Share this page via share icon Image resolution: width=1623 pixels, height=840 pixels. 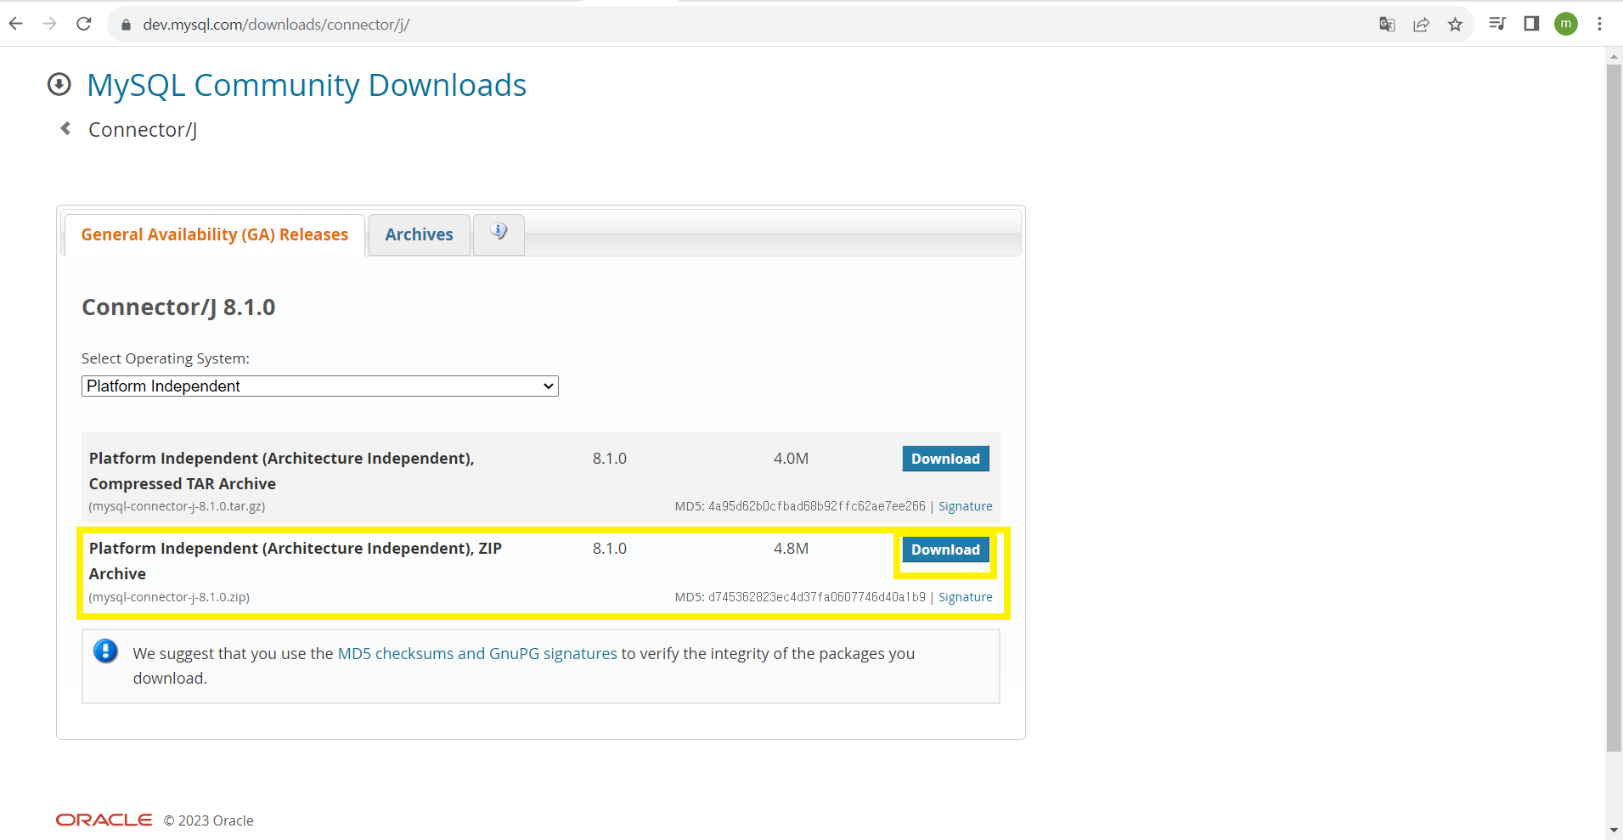click(1421, 24)
